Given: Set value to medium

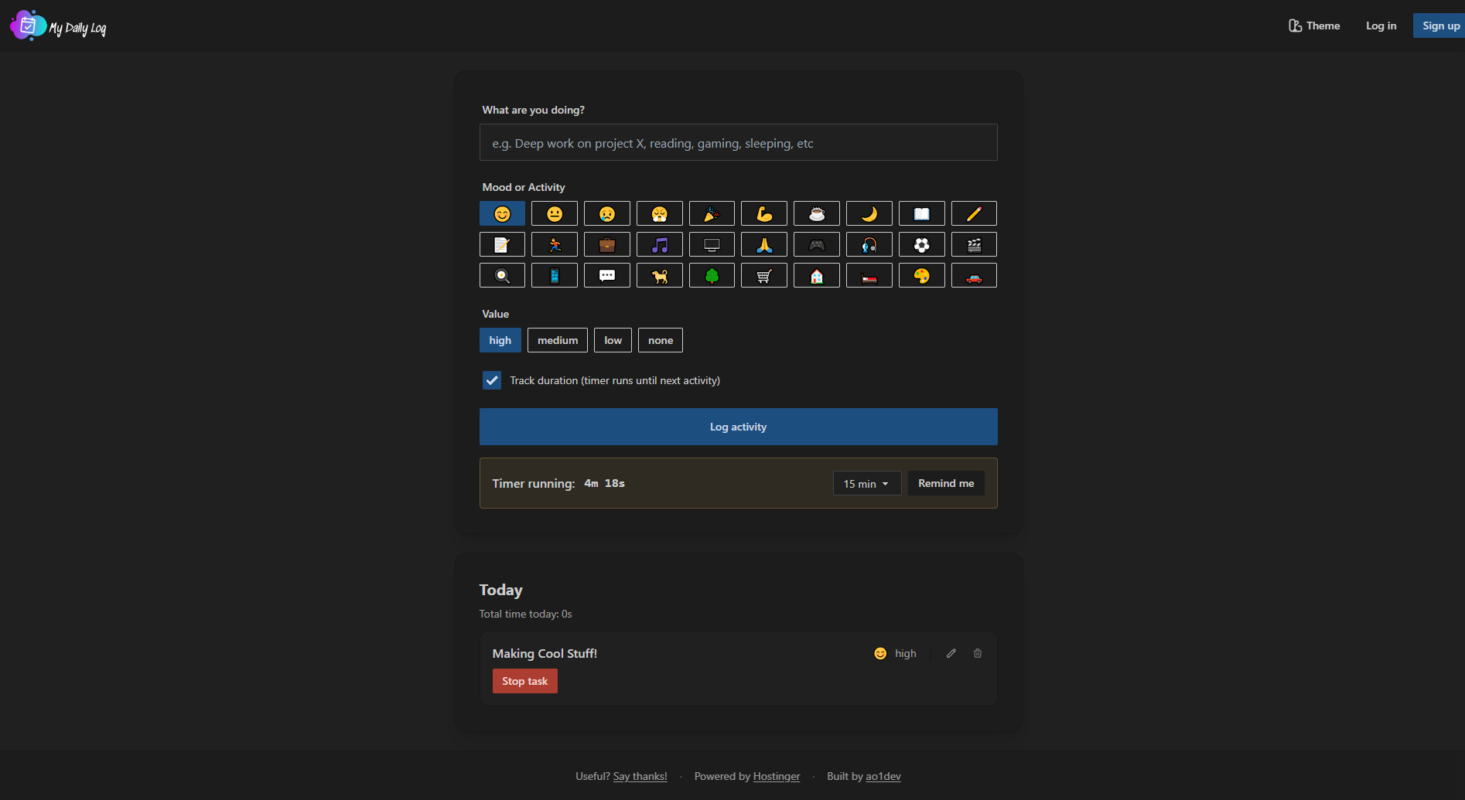Looking at the screenshot, I should click(x=557, y=340).
